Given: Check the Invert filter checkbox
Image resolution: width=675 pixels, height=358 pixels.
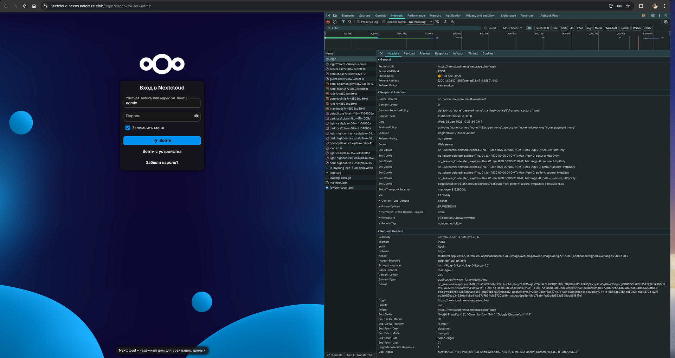Looking at the screenshot, I should click(x=486, y=28).
